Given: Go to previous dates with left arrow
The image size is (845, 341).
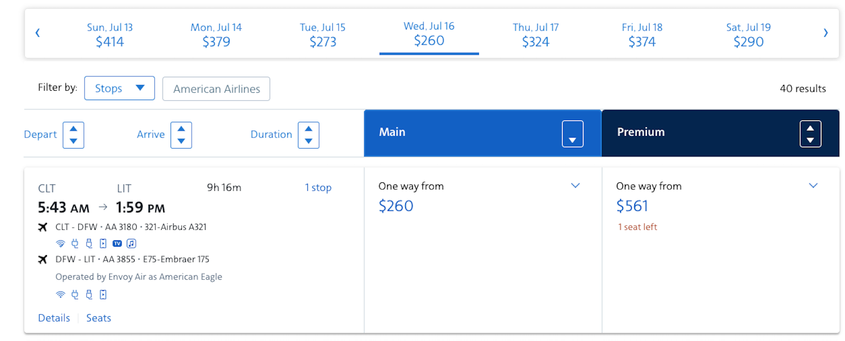Looking at the screenshot, I should (x=37, y=33).
